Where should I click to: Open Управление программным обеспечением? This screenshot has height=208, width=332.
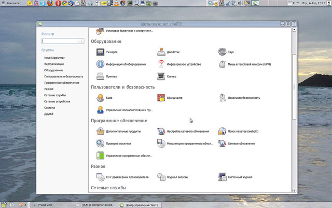[x=100, y=155]
